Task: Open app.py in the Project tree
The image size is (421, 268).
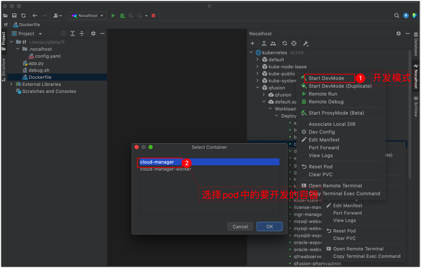Action: [x=36, y=63]
